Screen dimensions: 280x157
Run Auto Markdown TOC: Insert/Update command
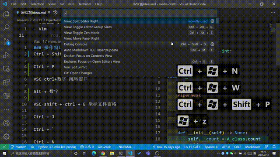click(140, 50)
